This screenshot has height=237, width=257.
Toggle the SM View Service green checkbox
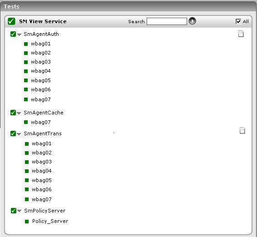click(x=11, y=21)
